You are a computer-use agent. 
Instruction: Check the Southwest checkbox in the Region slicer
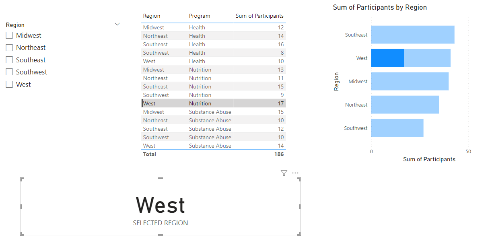[x=9, y=72]
